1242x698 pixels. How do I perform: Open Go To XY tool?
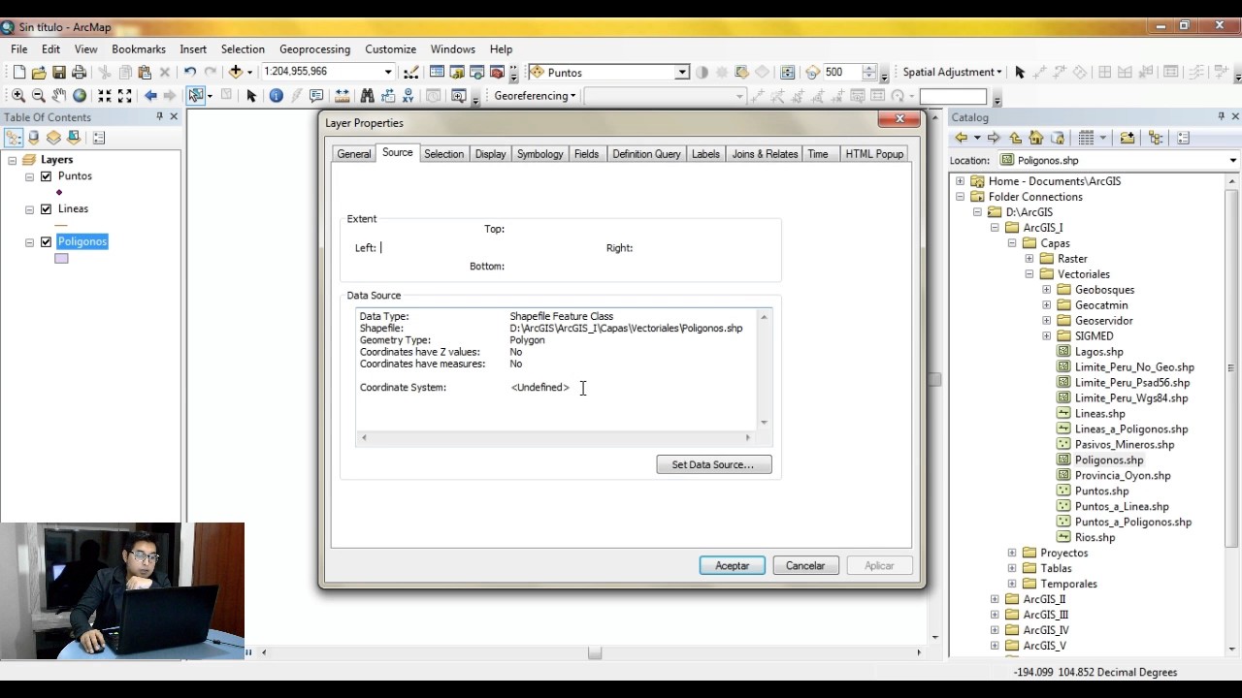[x=408, y=95]
